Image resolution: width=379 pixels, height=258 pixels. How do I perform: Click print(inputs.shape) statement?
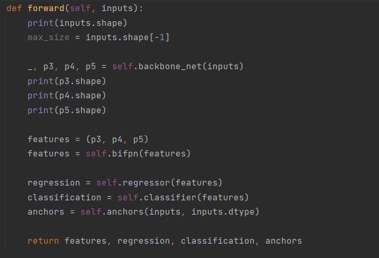click(x=77, y=23)
